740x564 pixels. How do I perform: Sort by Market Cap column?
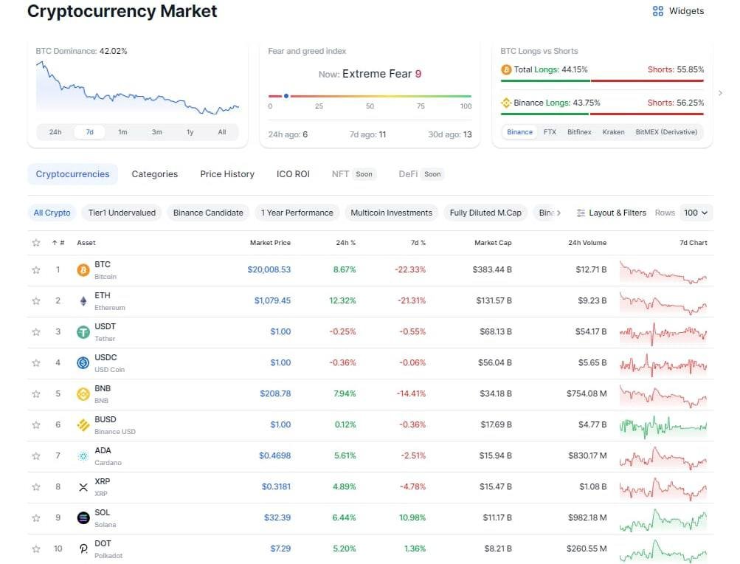coord(493,243)
